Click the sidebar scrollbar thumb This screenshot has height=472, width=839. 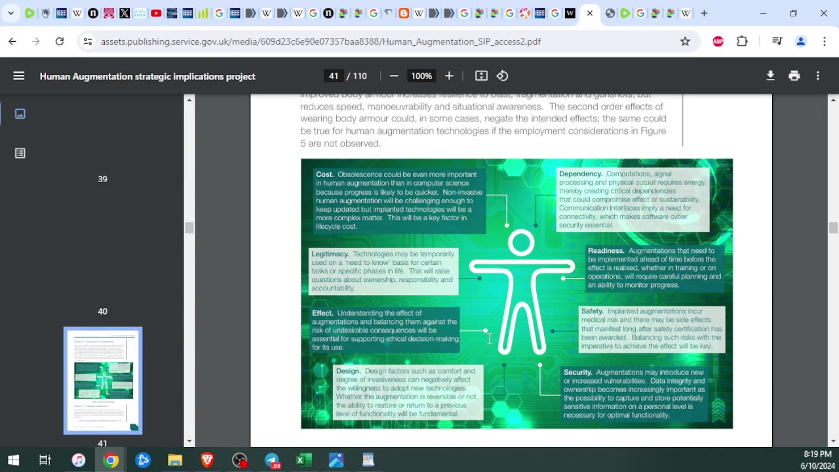(189, 227)
